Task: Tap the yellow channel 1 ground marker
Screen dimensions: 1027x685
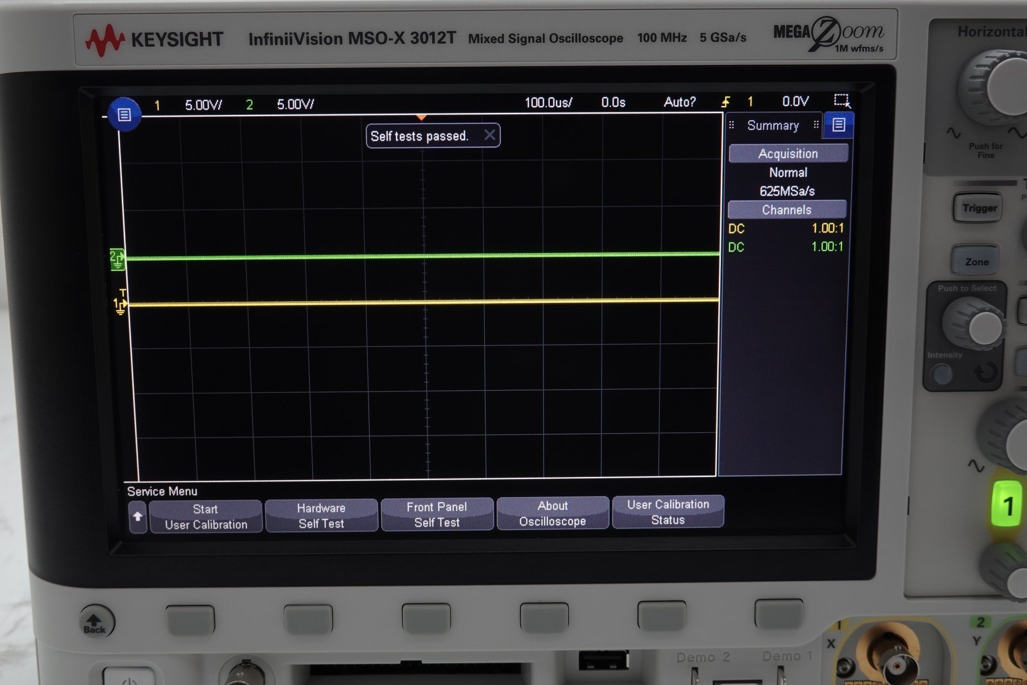Action: click(120, 306)
